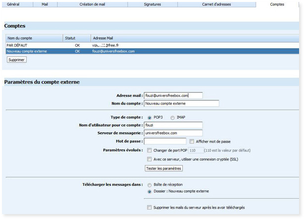305x220 pixels.
Task: Enable Afficher mot de passe checkbox
Action: click(x=192, y=141)
